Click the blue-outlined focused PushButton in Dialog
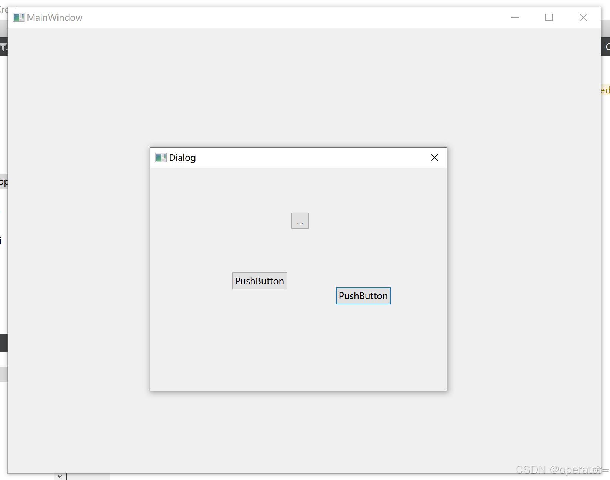The height and width of the screenshot is (480, 610). point(363,296)
